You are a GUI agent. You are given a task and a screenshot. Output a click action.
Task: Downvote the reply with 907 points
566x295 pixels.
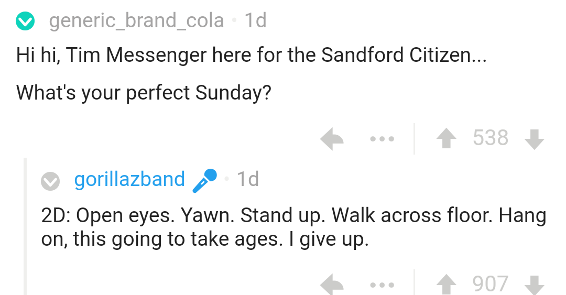(x=534, y=285)
